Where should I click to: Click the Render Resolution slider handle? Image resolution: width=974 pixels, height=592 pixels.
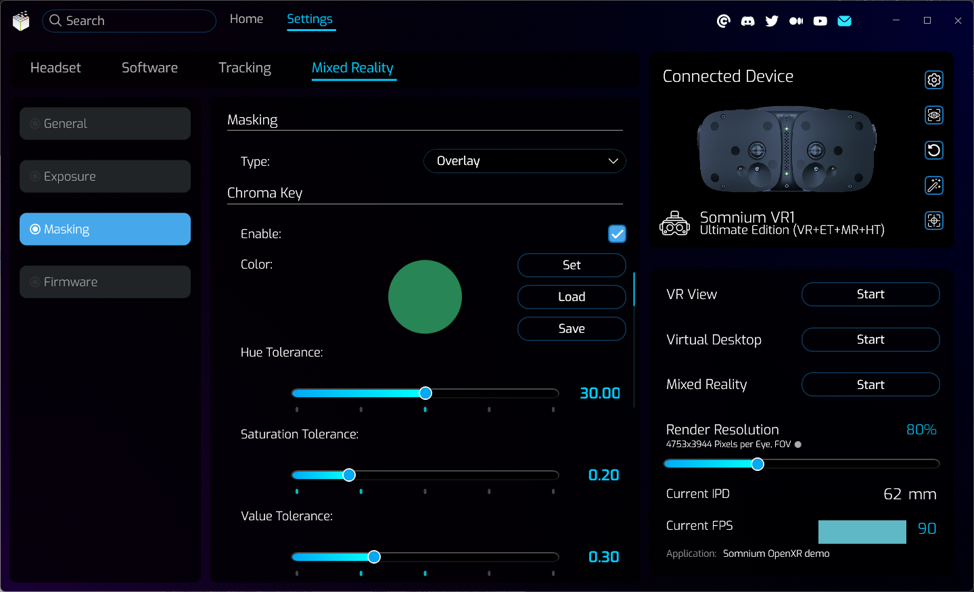coord(758,464)
